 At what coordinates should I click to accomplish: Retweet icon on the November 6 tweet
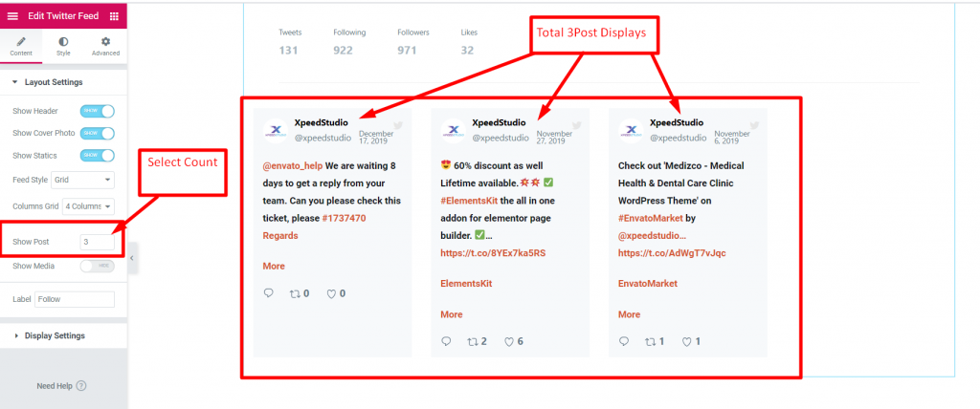tap(651, 341)
